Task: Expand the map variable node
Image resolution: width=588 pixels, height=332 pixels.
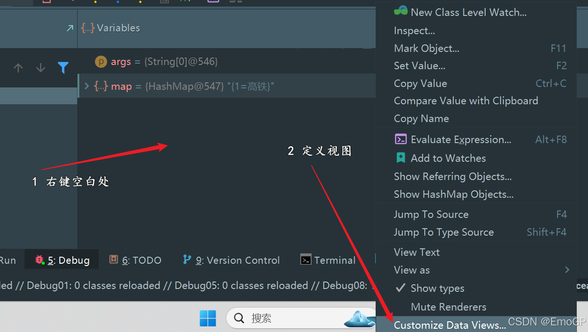Action: click(x=86, y=86)
